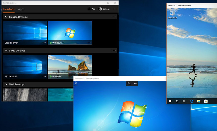Open the Windows 7 tile options menu
This screenshot has width=217, height=131.
click(x=89, y=43)
